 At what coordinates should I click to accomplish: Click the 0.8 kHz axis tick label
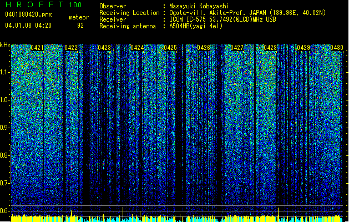(x=4, y=155)
